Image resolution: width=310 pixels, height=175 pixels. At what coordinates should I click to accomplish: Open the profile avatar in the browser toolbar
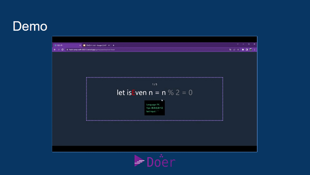click(x=251, y=50)
